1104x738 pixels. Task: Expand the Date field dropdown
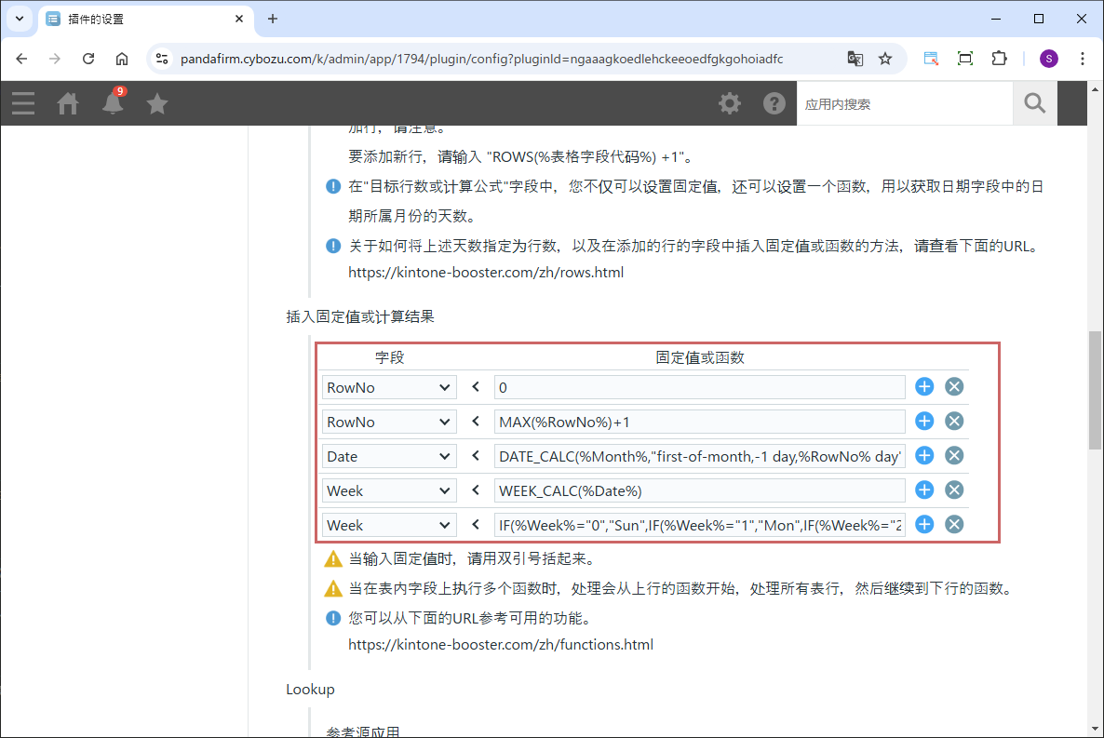pos(389,456)
